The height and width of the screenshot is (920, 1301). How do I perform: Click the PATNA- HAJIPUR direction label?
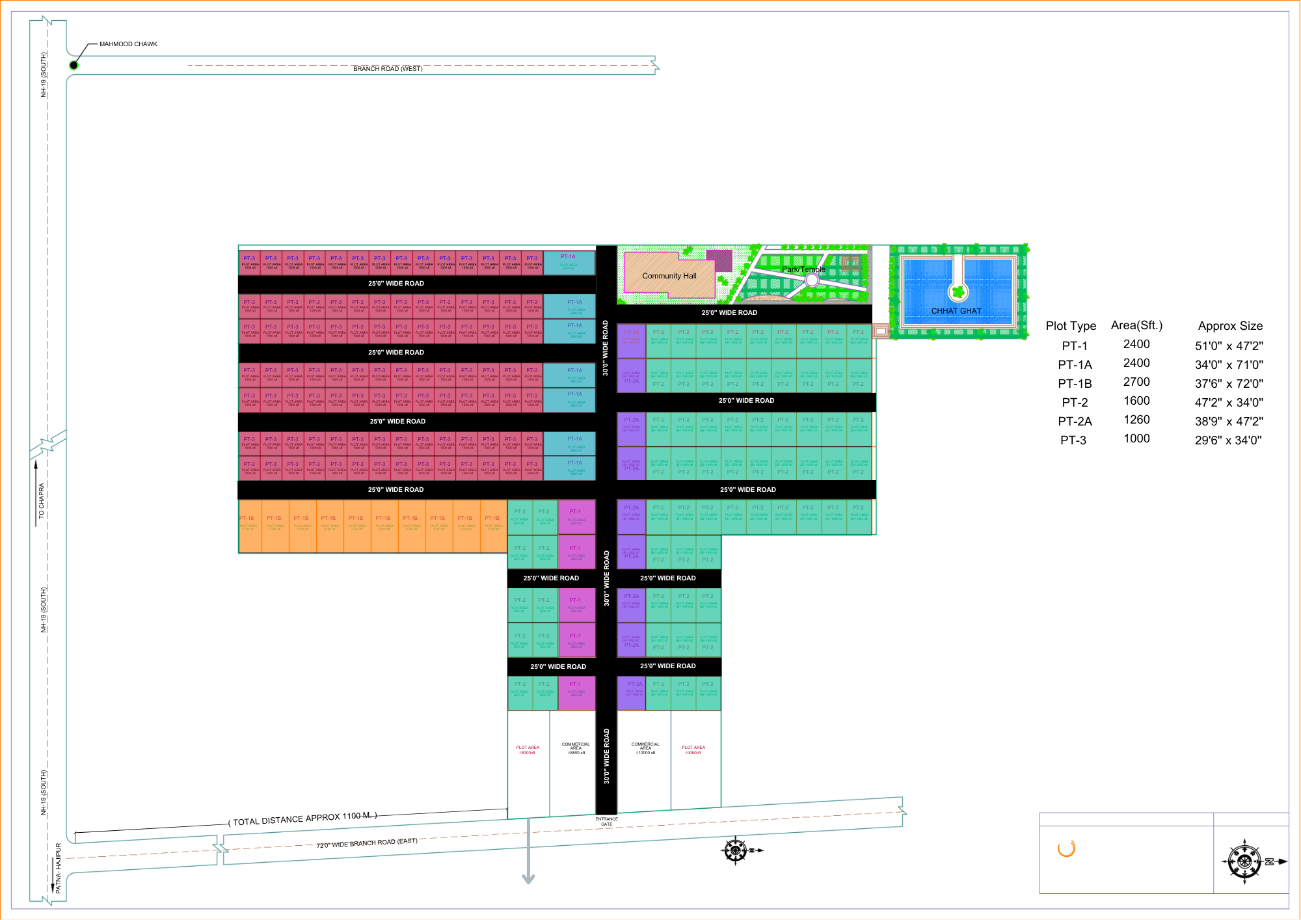(x=58, y=868)
